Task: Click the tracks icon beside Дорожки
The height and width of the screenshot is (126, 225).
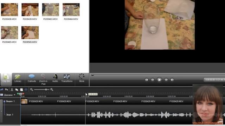Action: pos(2,95)
